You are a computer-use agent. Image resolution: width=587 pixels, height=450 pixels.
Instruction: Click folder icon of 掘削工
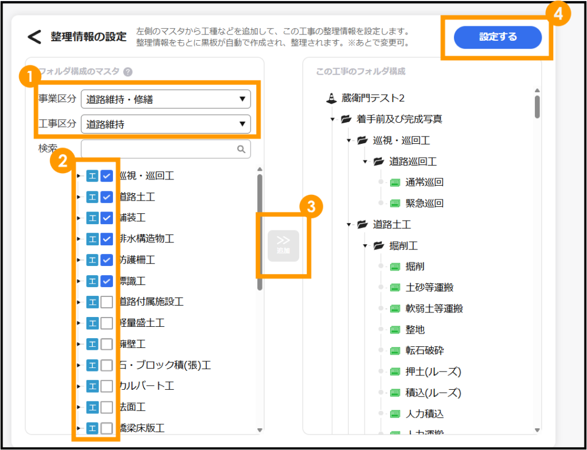[379, 246]
